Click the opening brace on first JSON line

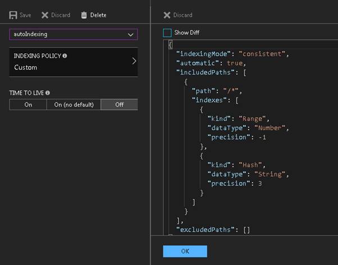(x=170, y=45)
